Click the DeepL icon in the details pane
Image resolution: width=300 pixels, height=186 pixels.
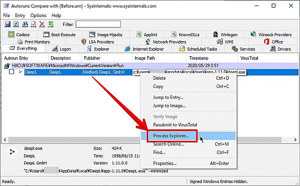(12, 152)
